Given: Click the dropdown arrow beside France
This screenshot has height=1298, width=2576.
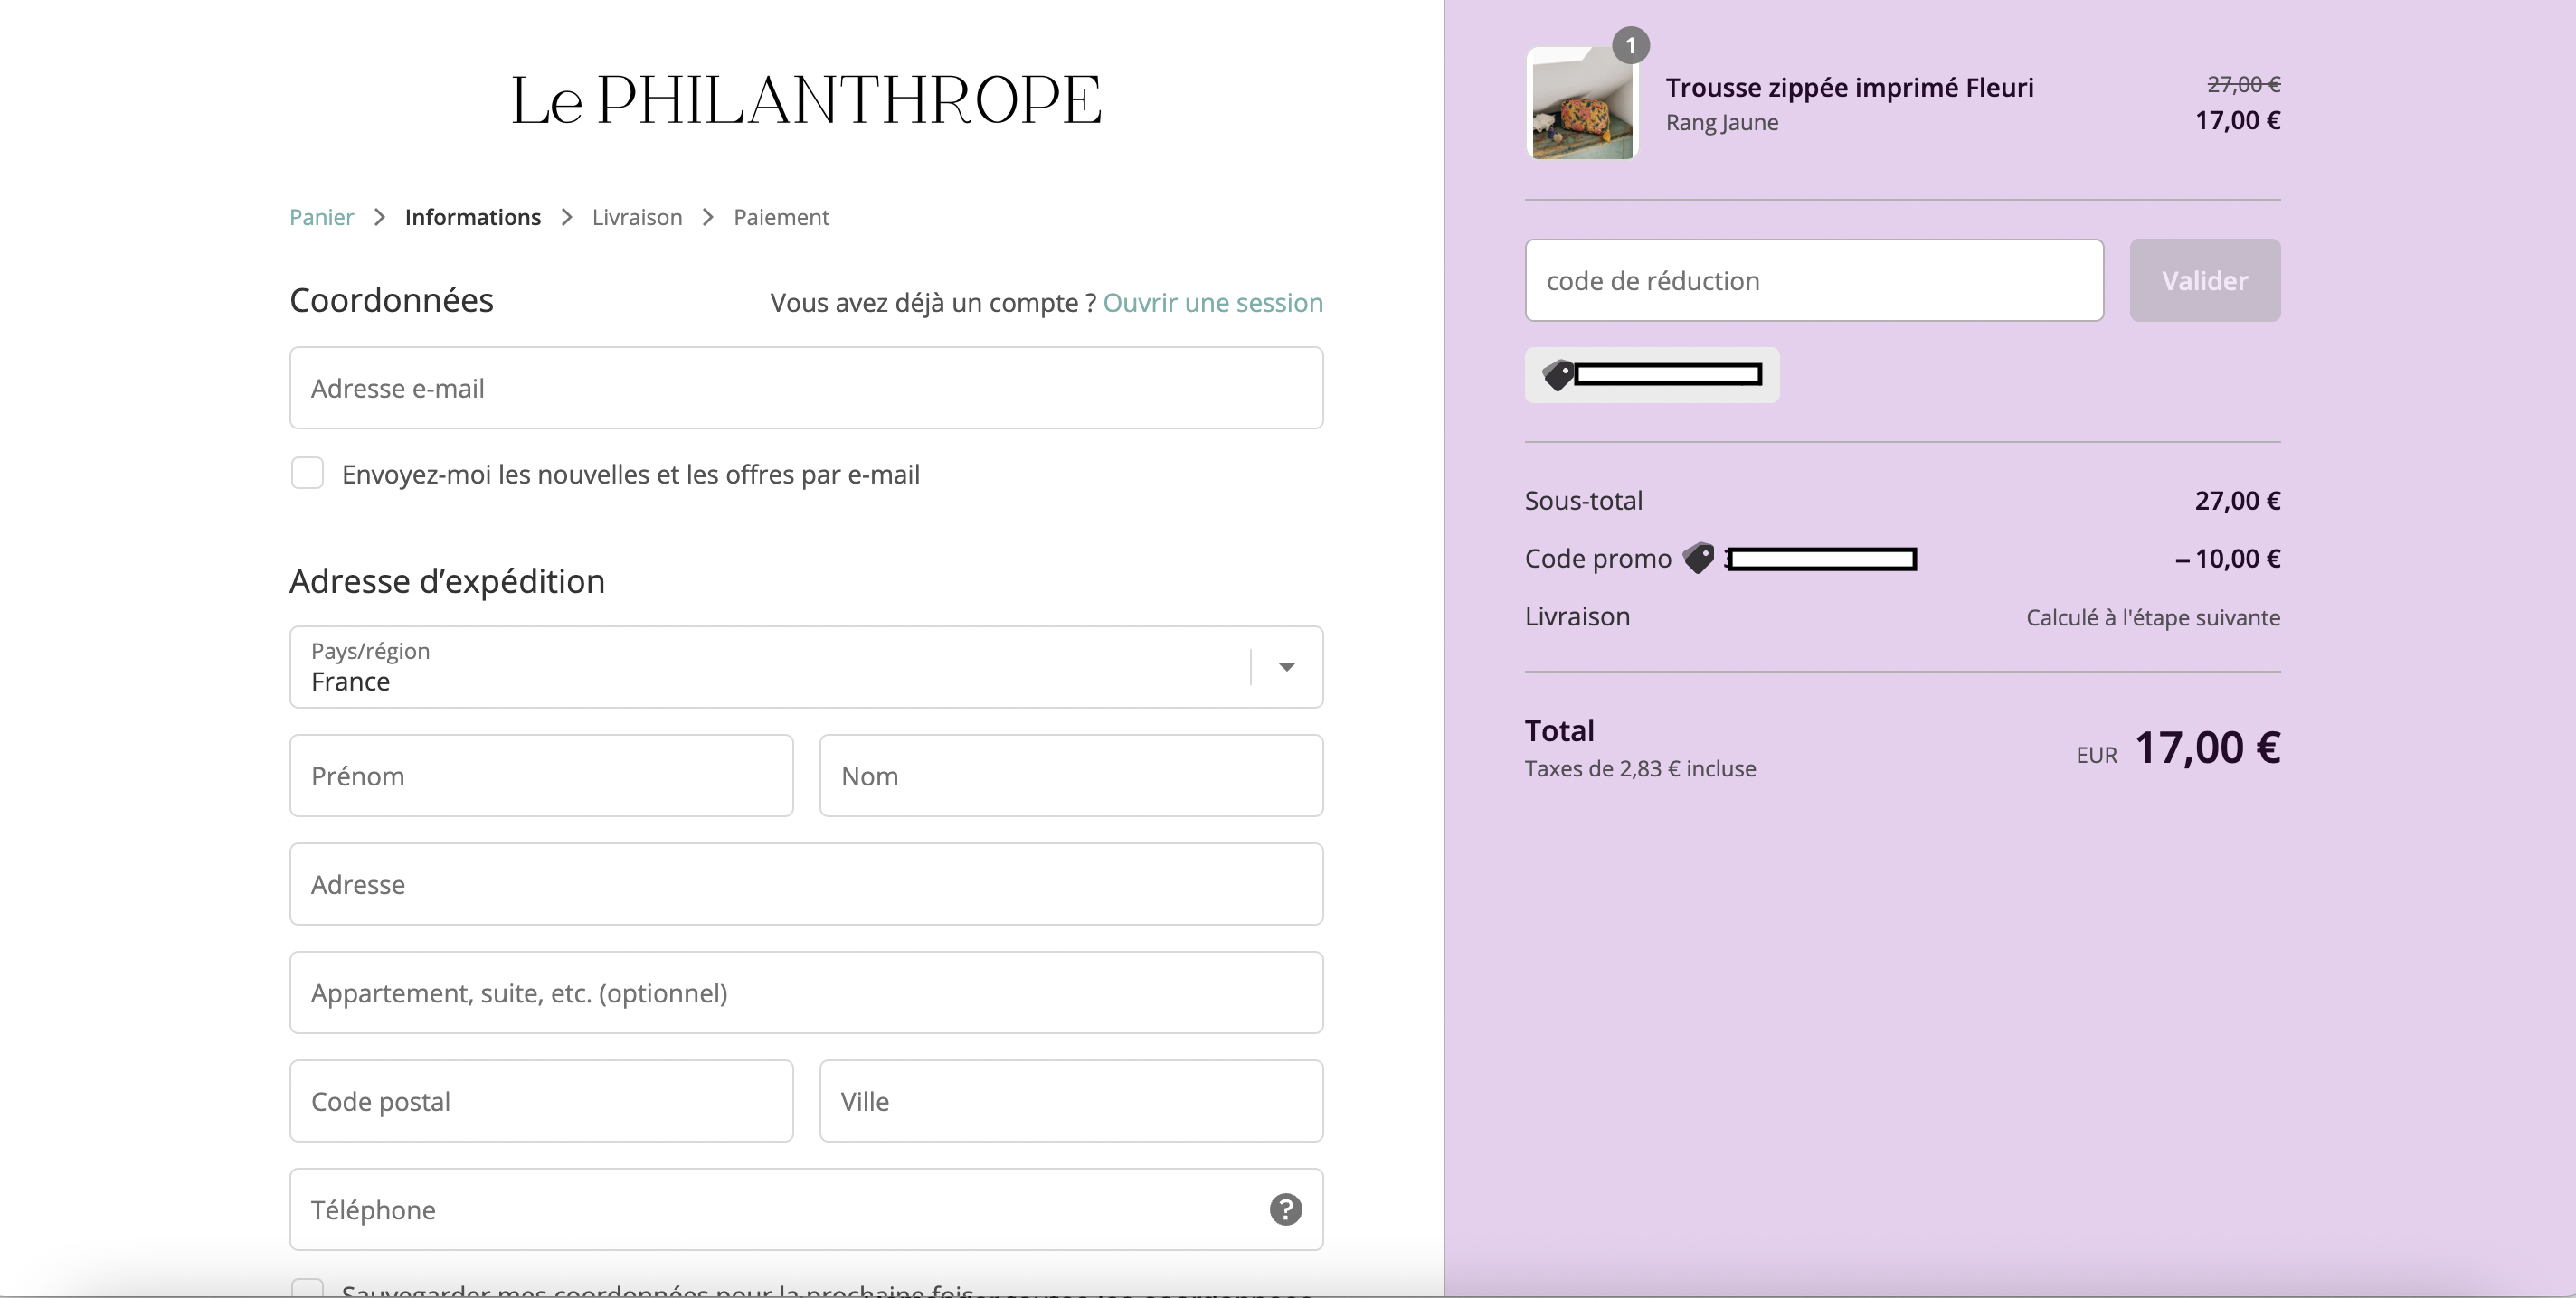Looking at the screenshot, I should [x=1287, y=667].
